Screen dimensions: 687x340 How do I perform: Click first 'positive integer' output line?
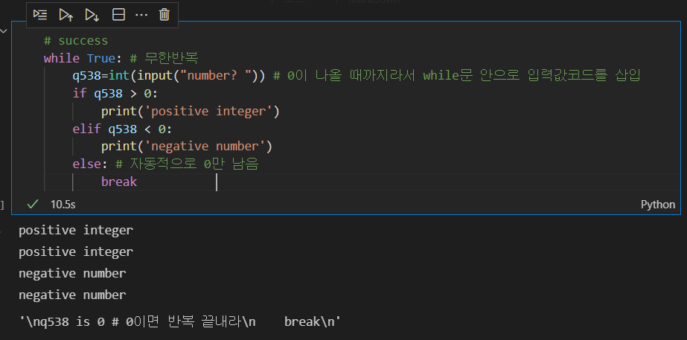[x=76, y=230]
